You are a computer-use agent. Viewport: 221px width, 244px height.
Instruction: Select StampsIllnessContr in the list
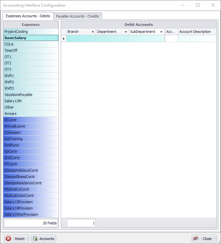coord(31,177)
